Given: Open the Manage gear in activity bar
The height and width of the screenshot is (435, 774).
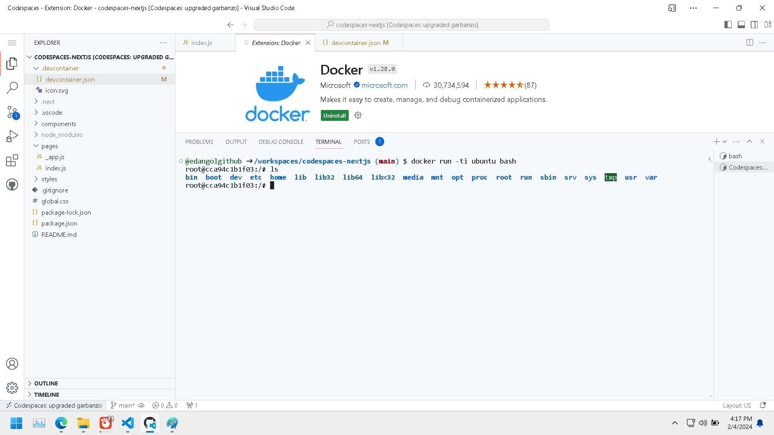Looking at the screenshot, I should tap(12, 388).
